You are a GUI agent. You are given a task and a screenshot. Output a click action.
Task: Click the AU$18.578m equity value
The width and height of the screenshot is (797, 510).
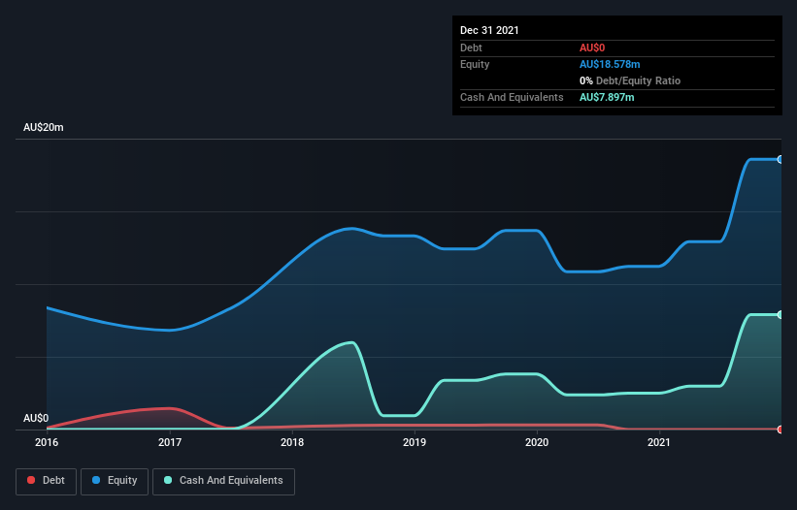click(x=610, y=64)
